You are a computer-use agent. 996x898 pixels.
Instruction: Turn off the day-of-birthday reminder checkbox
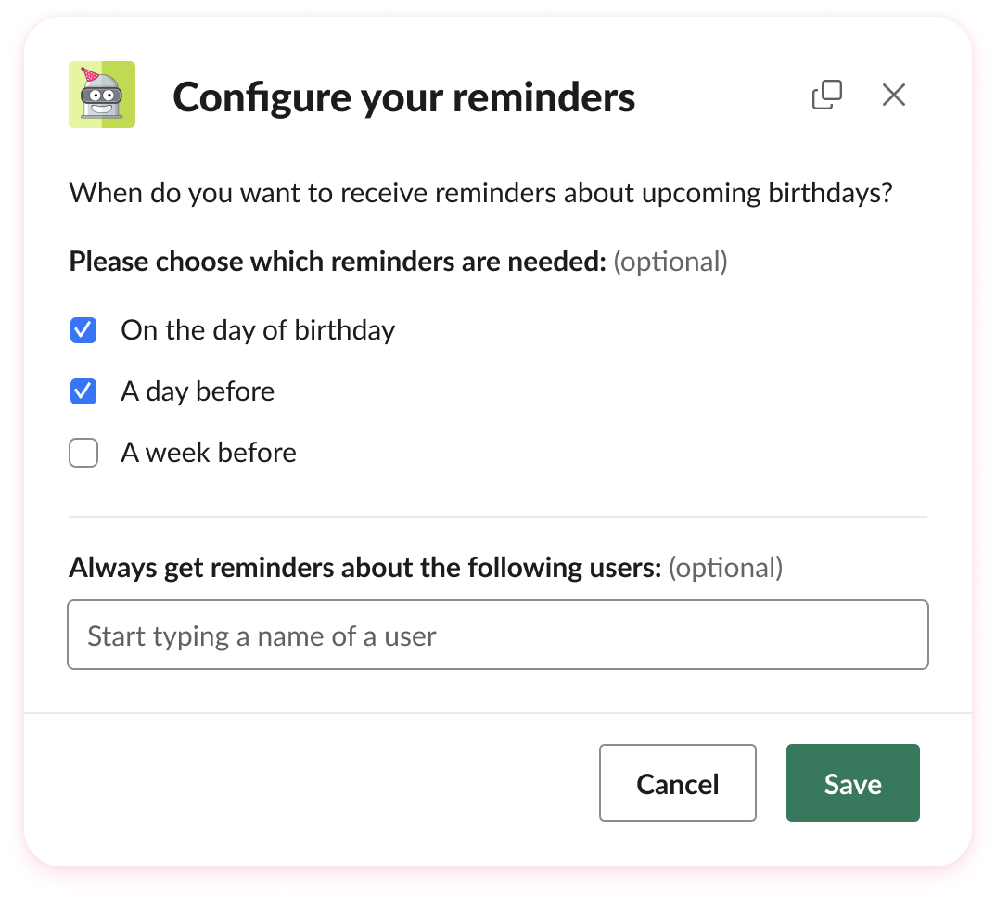coord(83,330)
